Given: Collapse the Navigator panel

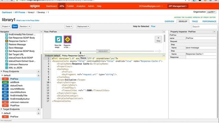Looking at the screenshot, I should (x=41, y=32).
